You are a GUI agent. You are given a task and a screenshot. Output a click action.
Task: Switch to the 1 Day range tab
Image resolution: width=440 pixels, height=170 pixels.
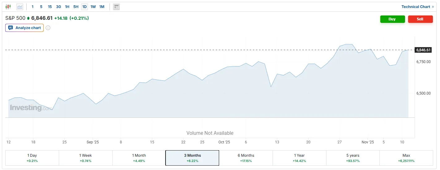(x=32, y=158)
